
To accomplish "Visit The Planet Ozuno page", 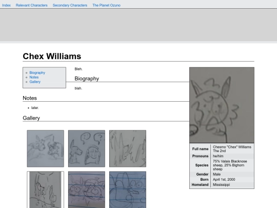I will pyautogui.click(x=106, y=5).
